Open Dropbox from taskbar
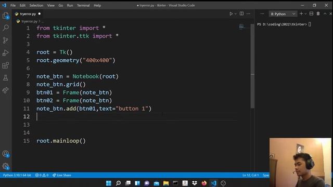 (194, 183)
